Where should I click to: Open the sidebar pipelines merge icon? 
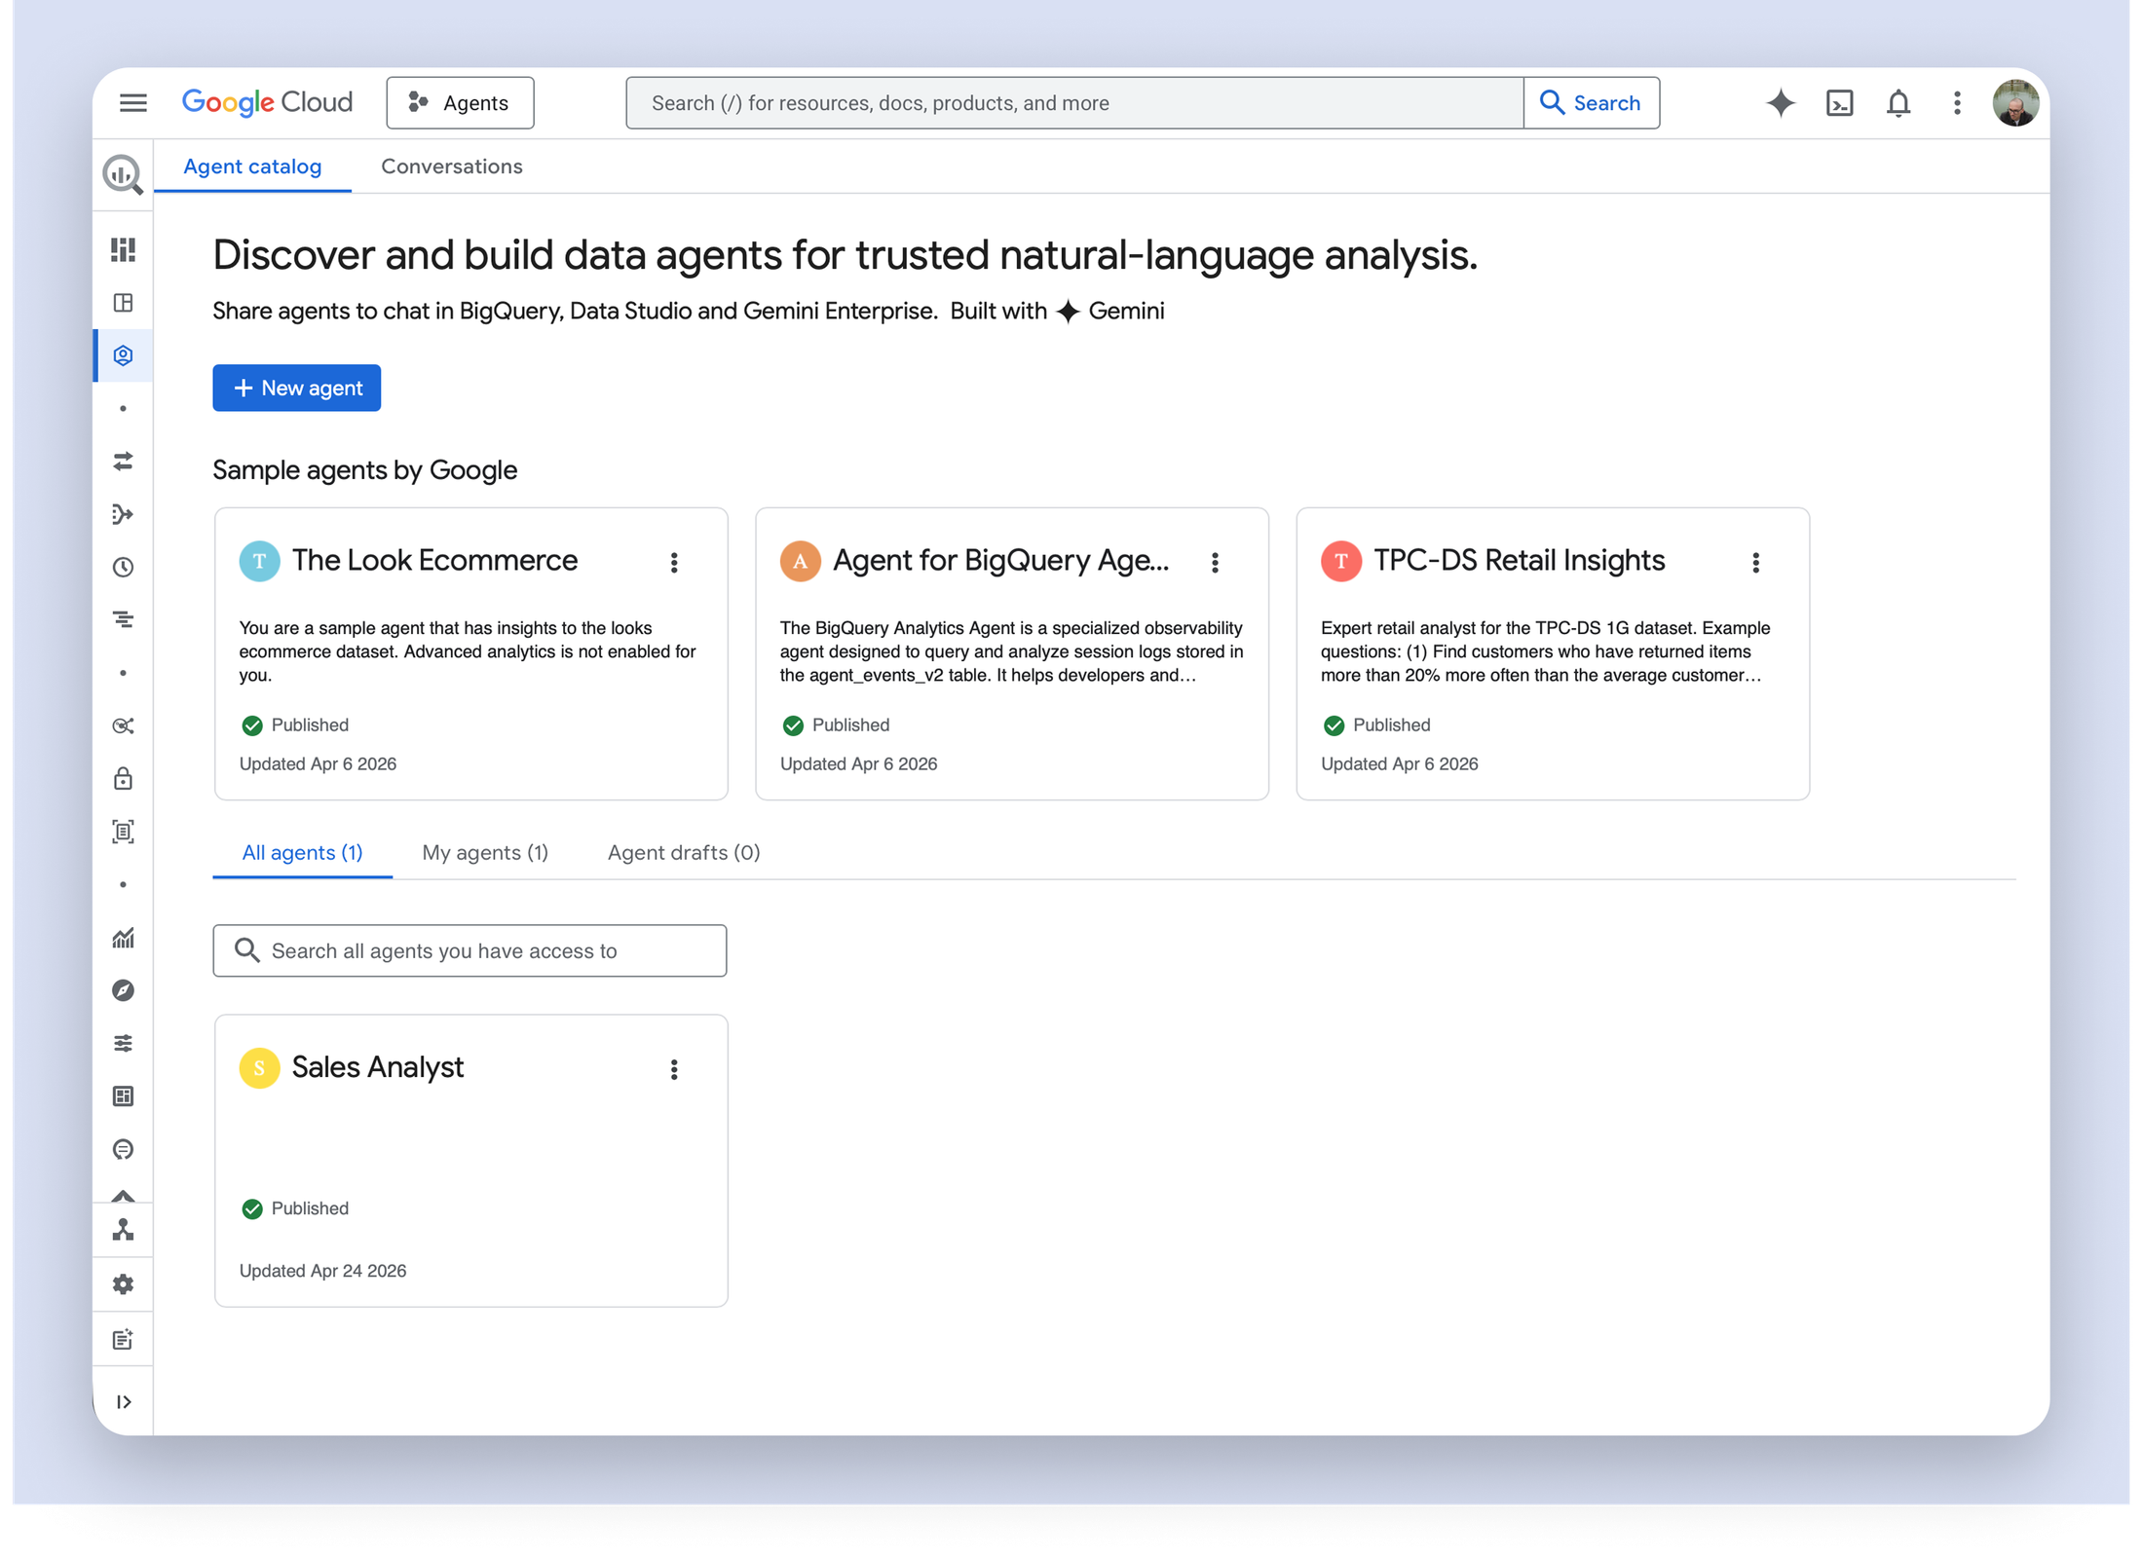[123, 514]
